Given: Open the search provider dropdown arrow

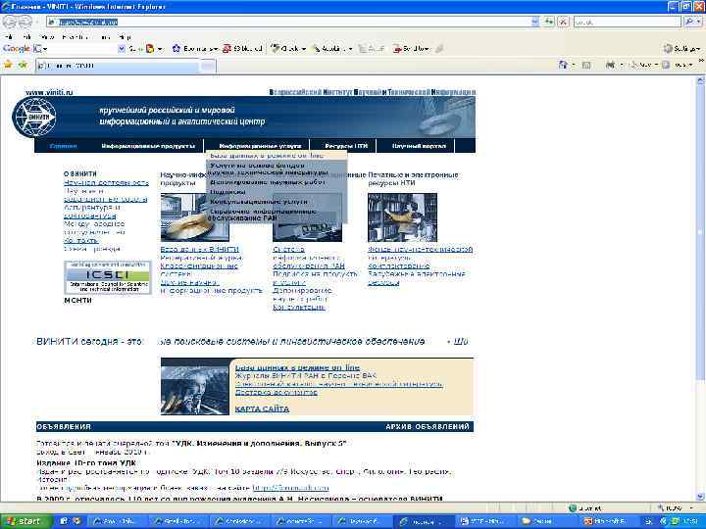Looking at the screenshot, I should (x=699, y=22).
